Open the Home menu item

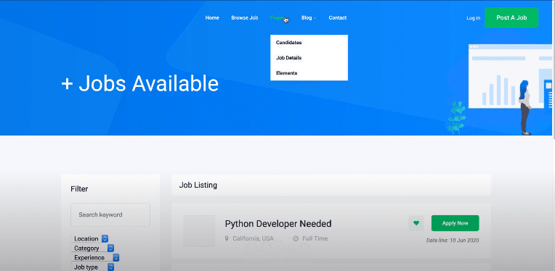212,17
